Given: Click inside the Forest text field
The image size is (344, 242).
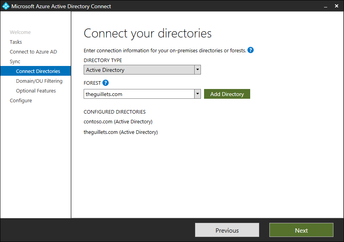Looking at the screenshot, I should (x=137, y=94).
